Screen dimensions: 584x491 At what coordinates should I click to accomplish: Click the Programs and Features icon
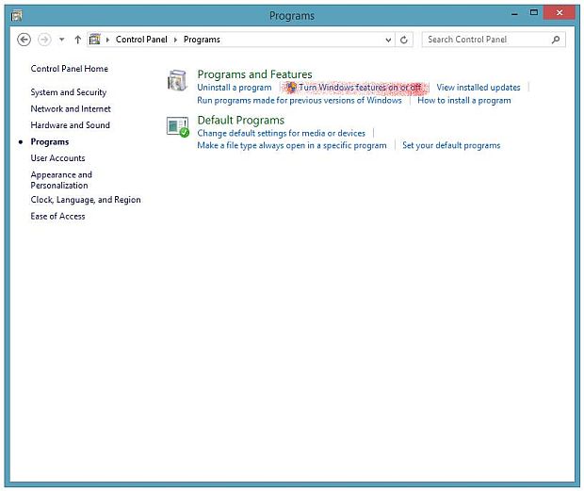(177, 80)
